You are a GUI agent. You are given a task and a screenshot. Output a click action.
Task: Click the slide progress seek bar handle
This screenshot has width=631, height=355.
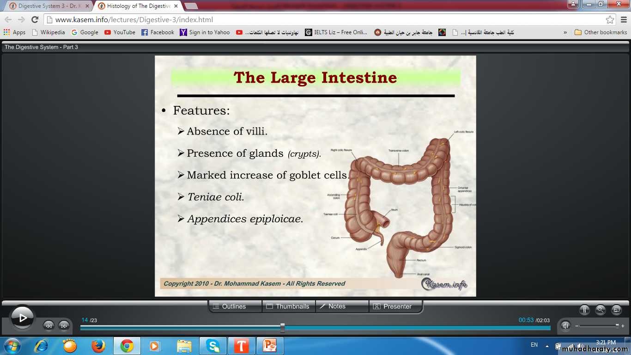[x=282, y=328]
